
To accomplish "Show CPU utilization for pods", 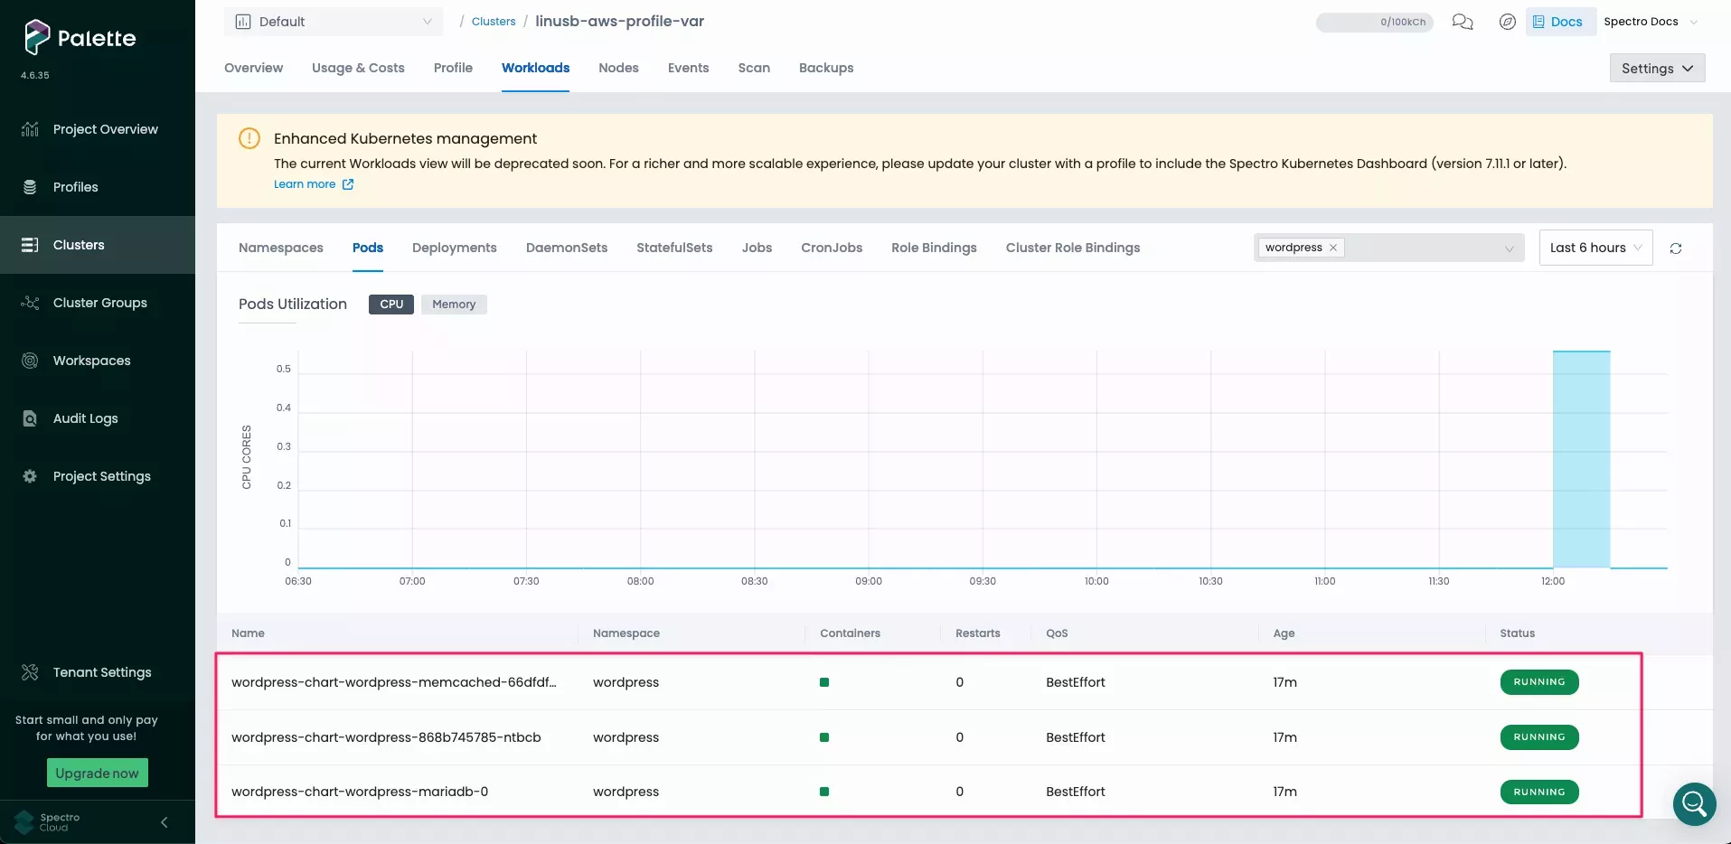I will tap(390, 304).
